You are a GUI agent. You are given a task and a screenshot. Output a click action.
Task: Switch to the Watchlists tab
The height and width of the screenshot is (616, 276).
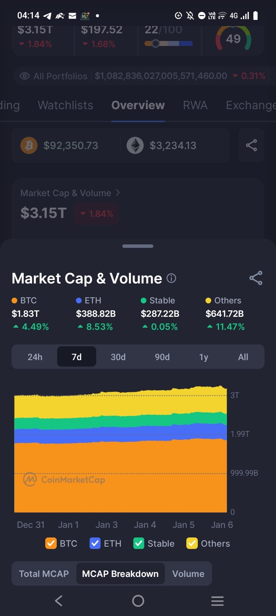(x=66, y=105)
